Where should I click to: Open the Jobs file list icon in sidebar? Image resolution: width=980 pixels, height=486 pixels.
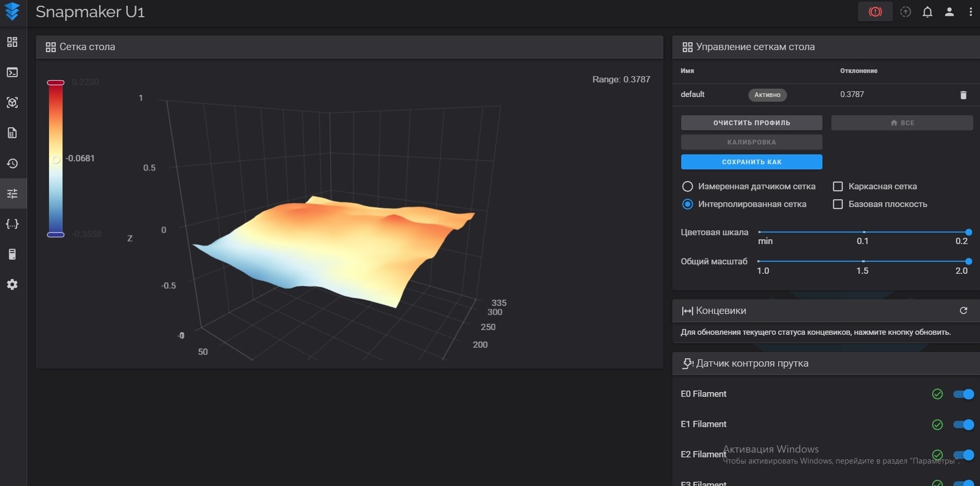coord(12,133)
